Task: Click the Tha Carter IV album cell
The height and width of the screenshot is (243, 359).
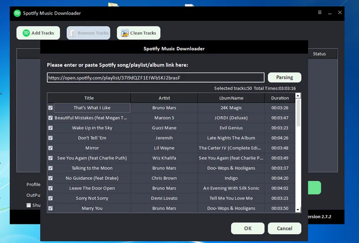Action: click(231, 148)
